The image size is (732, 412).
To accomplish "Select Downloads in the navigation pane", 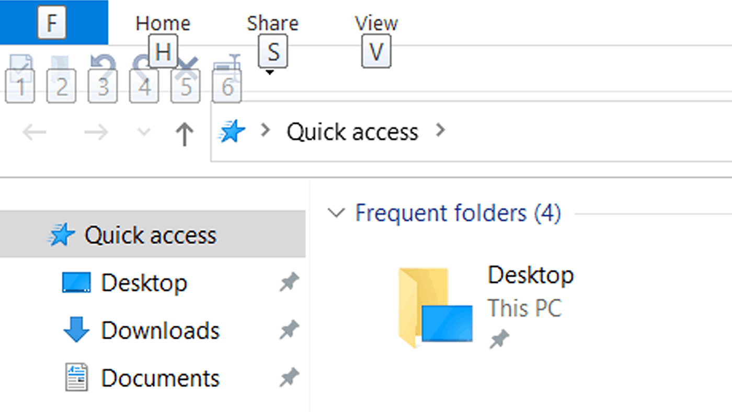I will click(x=160, y=330).
